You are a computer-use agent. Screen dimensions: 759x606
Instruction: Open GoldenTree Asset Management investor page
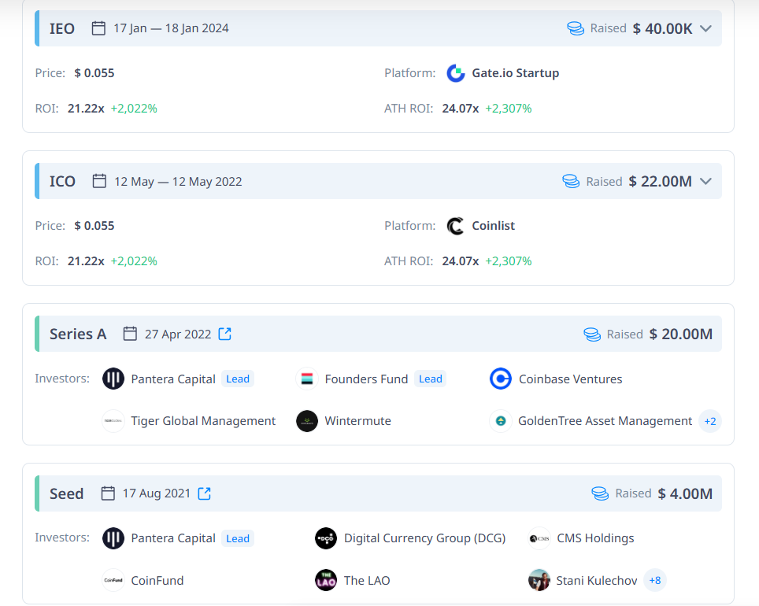[x=605, y=421]
